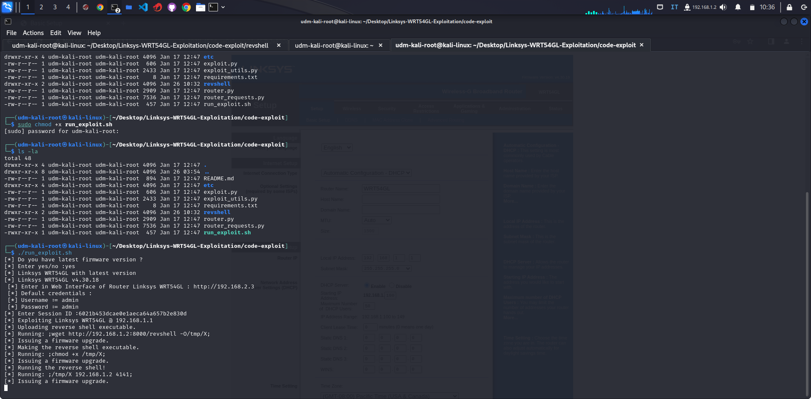Open the Actions menu
811x399 pixels.
click(33, 33)
